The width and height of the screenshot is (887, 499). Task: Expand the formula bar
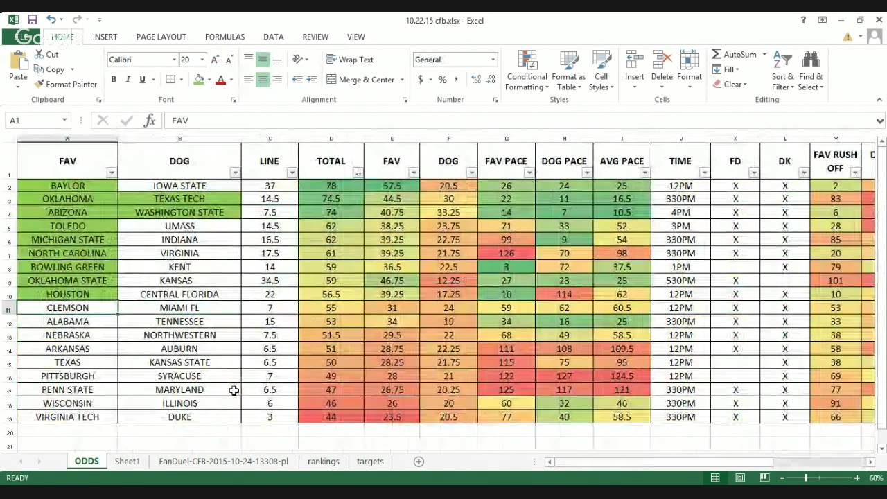[x=880, y=121]
